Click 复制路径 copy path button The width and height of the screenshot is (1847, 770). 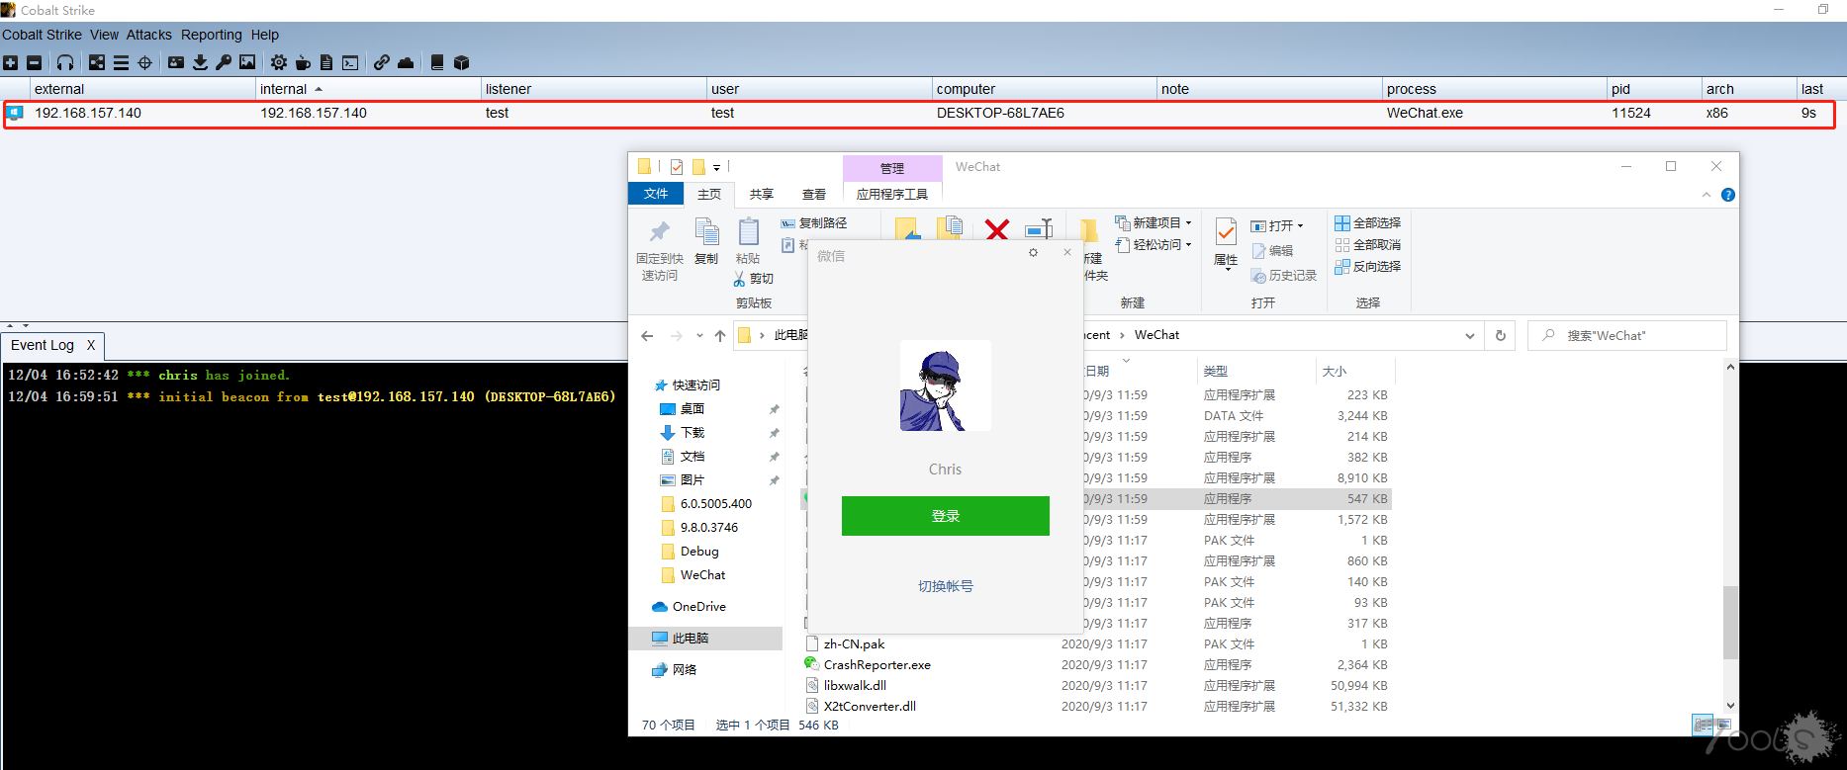814,223
